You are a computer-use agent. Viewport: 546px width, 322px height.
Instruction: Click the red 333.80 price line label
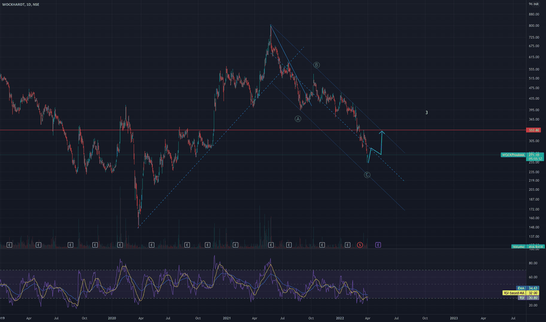tap(534, 130)
